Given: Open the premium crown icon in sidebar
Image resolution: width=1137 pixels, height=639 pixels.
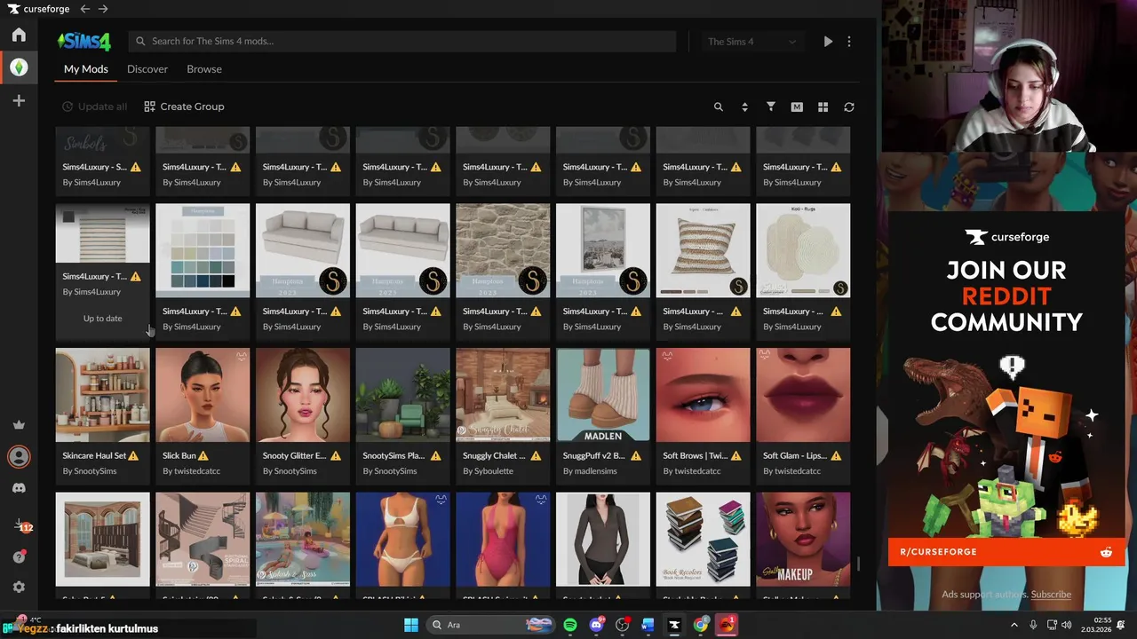Looking at the screenshot, I should click(x=19, y=425).
